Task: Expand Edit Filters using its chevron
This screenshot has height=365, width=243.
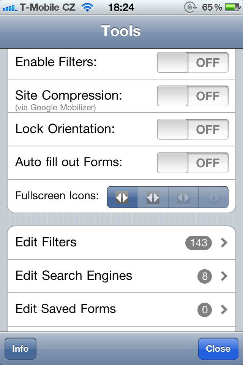Action: pyautogui.click(x=224, y=243)
